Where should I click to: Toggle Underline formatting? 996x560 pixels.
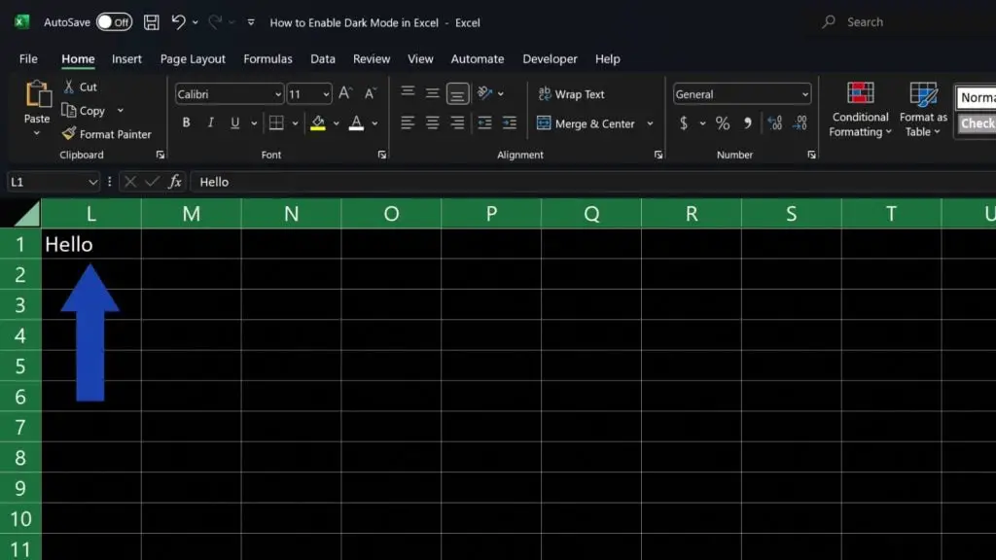coord(235,122)
